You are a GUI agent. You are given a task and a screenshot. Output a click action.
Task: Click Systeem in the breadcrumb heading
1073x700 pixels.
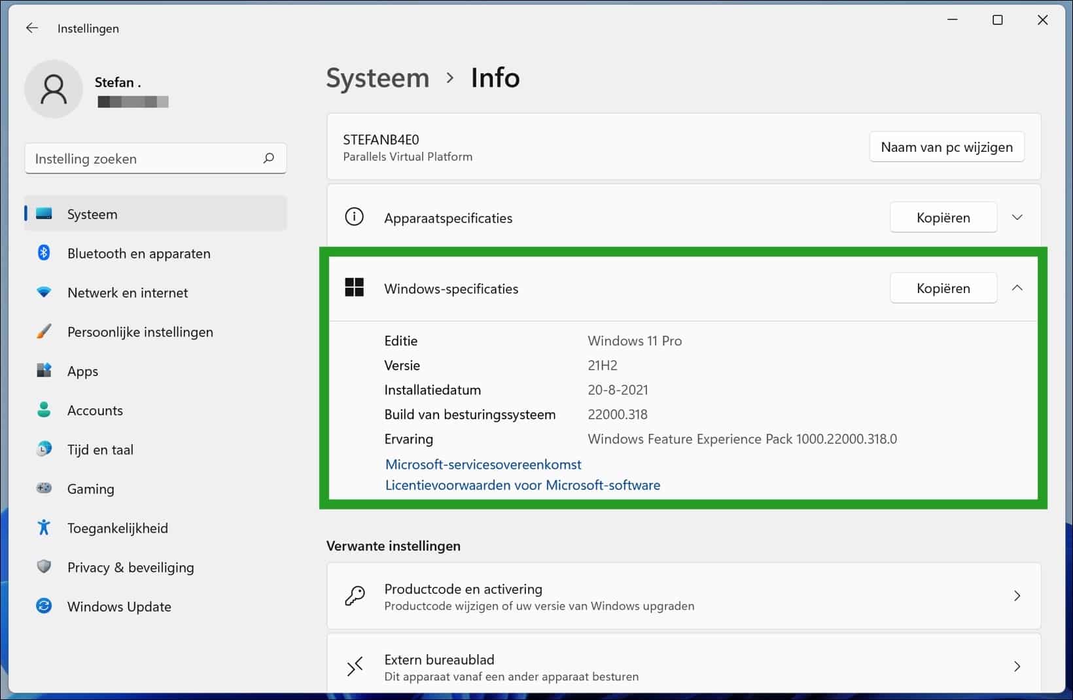[x=378, y=78]
